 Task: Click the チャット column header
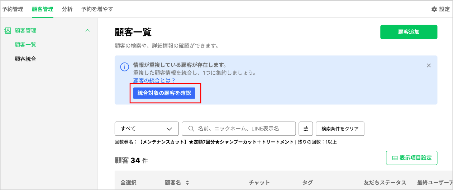(259, 182)
